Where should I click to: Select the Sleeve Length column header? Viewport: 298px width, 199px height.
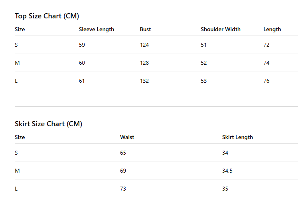[x=97, y=29]
